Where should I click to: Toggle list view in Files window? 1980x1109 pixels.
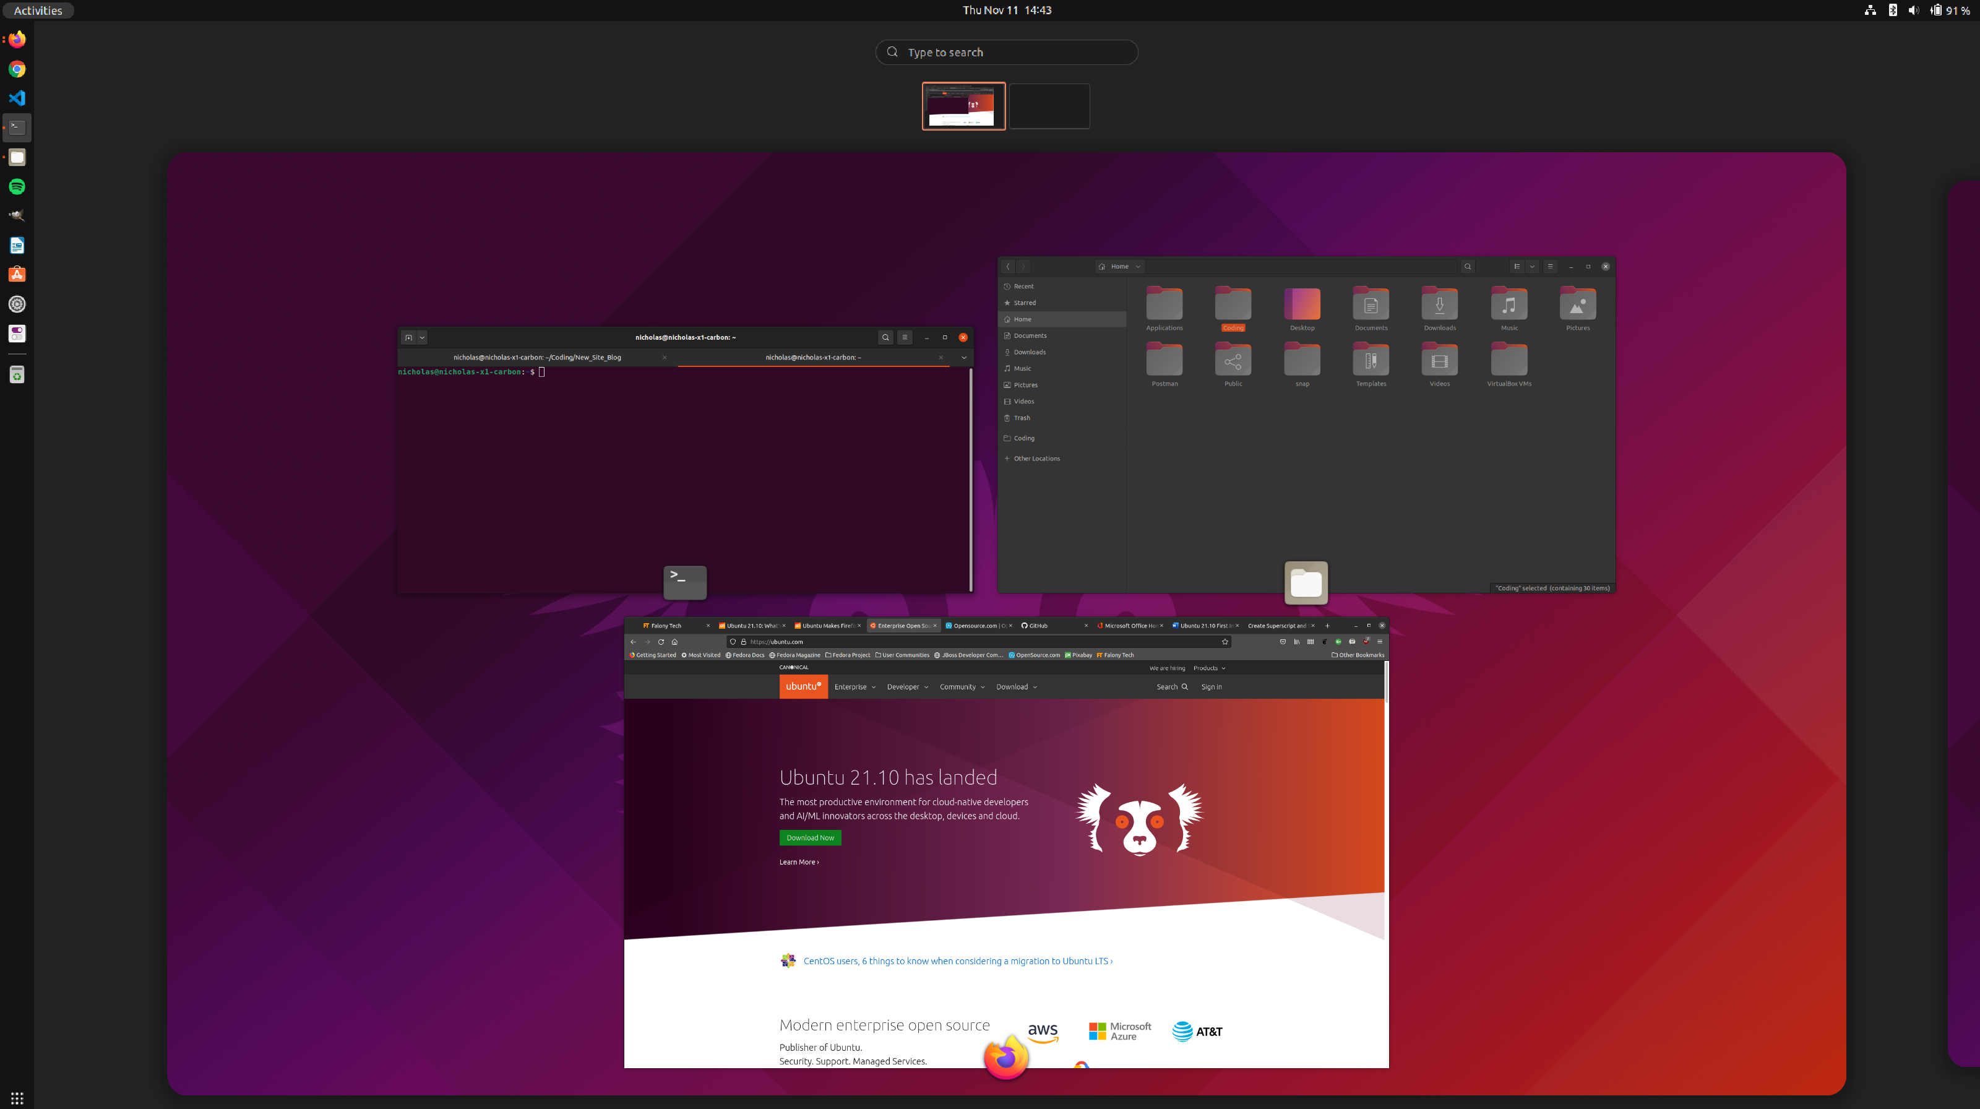coord(1517,267)
